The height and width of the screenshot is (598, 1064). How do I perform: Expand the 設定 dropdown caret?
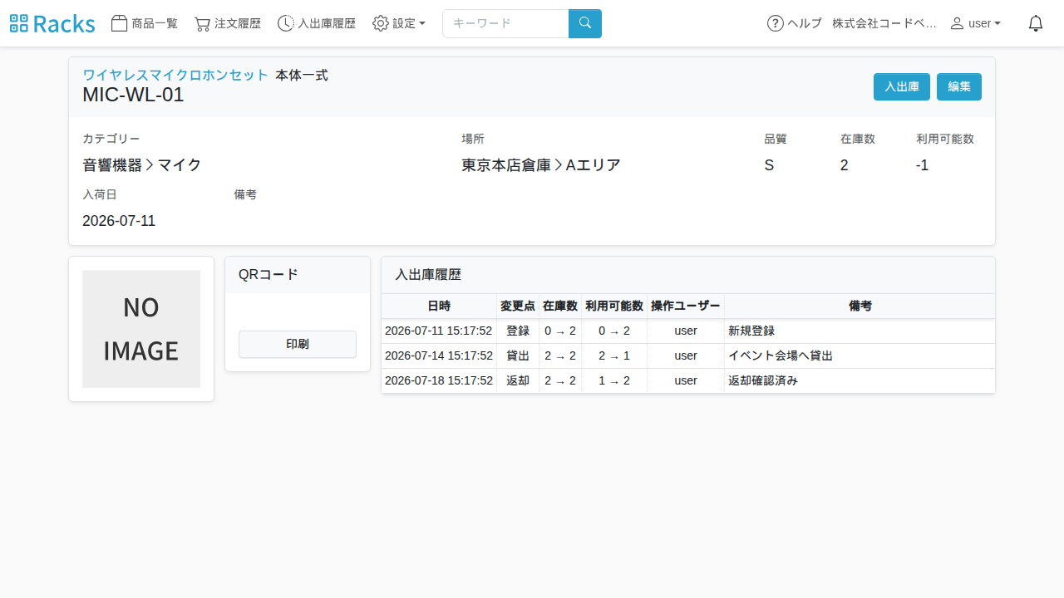[422, 23]
